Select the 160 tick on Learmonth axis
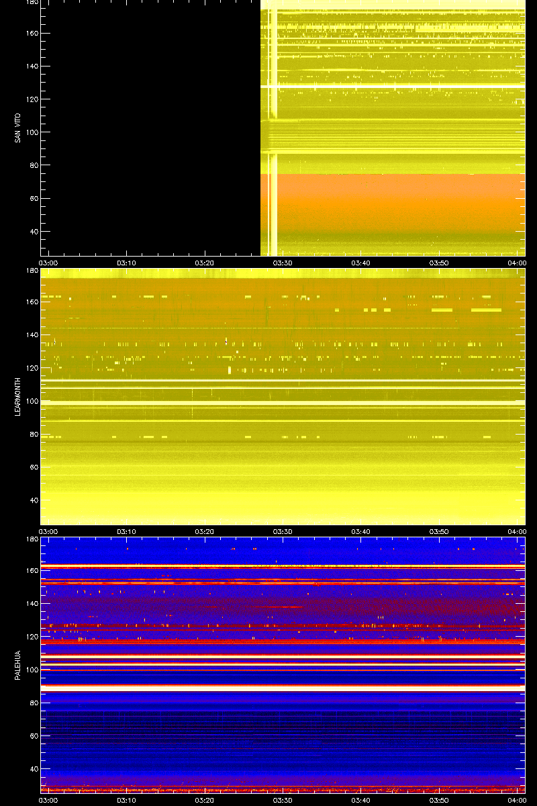 [32, 302]
